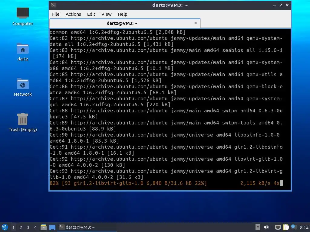This screenshot has height=232, width=310.
Task: Minimize the terminal window
Action: click(x=274, y=5)
